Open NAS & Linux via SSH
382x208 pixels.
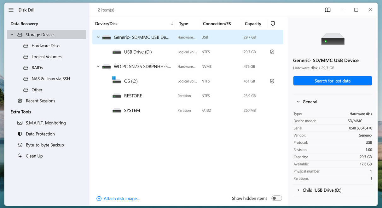click(51, 79)
